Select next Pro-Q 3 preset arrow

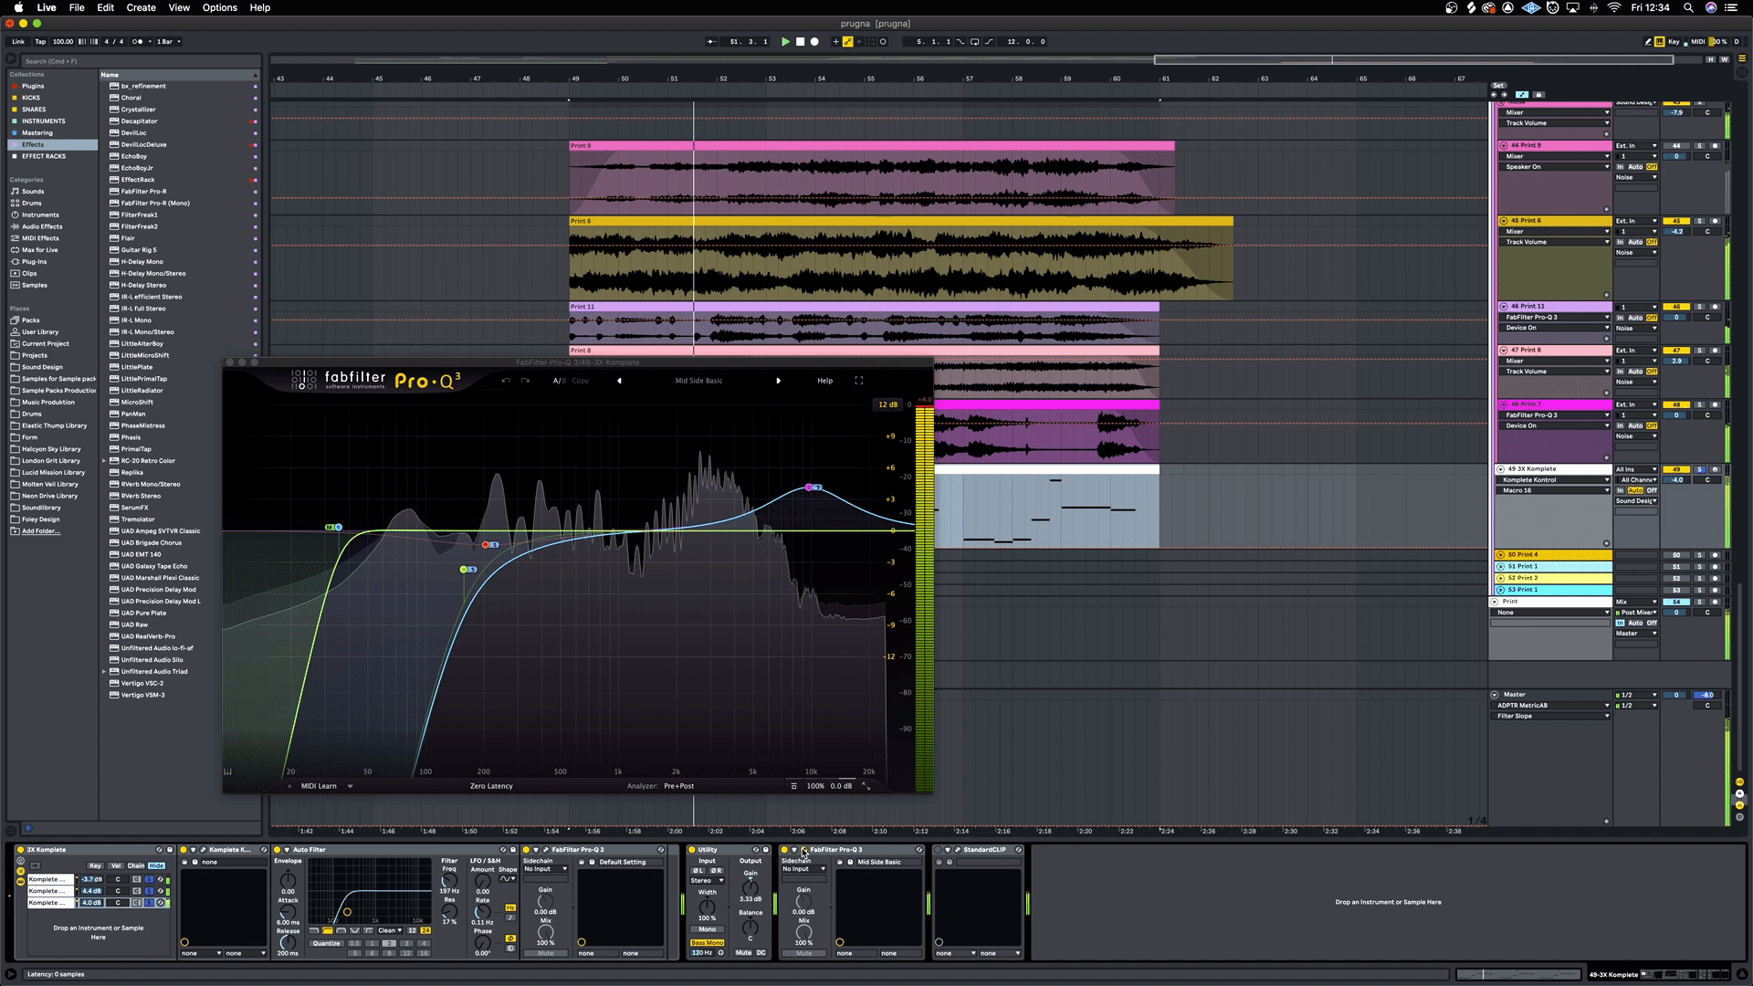(778, 381)
